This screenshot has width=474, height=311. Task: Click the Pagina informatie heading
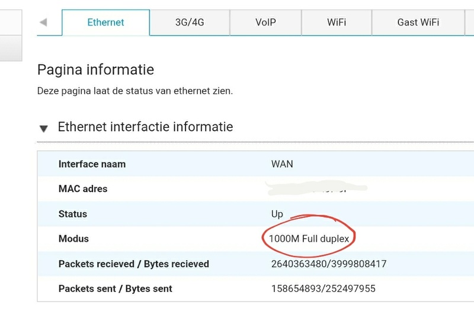(95, 70)
